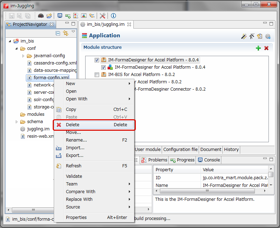Open the Problems view tab

(155, 160)
